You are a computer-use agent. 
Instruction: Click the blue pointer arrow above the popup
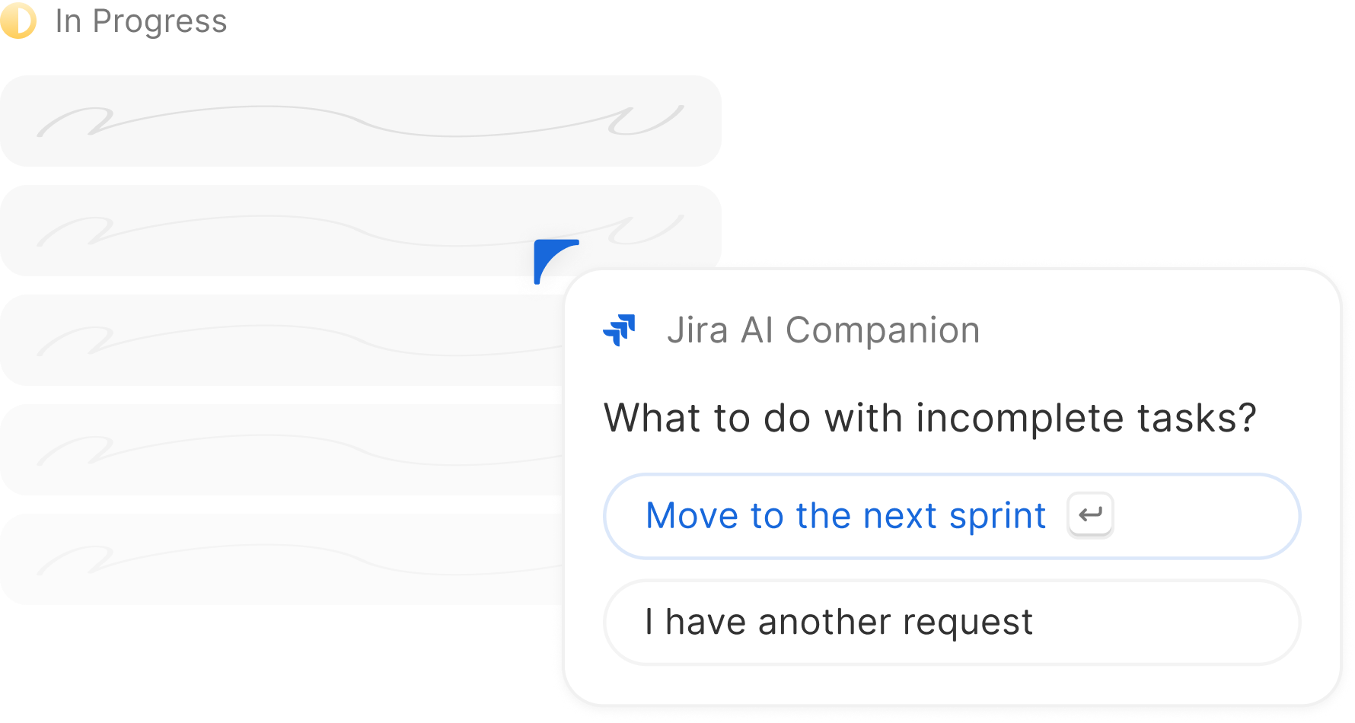click(553, 260)
